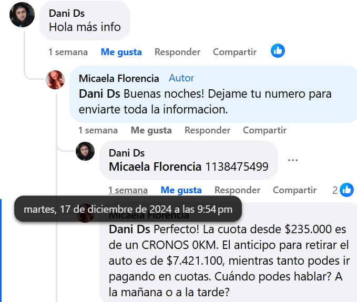Reply to the 'Hola más info' comment
The width and height of the screenshot is (357, 302).
177,52
